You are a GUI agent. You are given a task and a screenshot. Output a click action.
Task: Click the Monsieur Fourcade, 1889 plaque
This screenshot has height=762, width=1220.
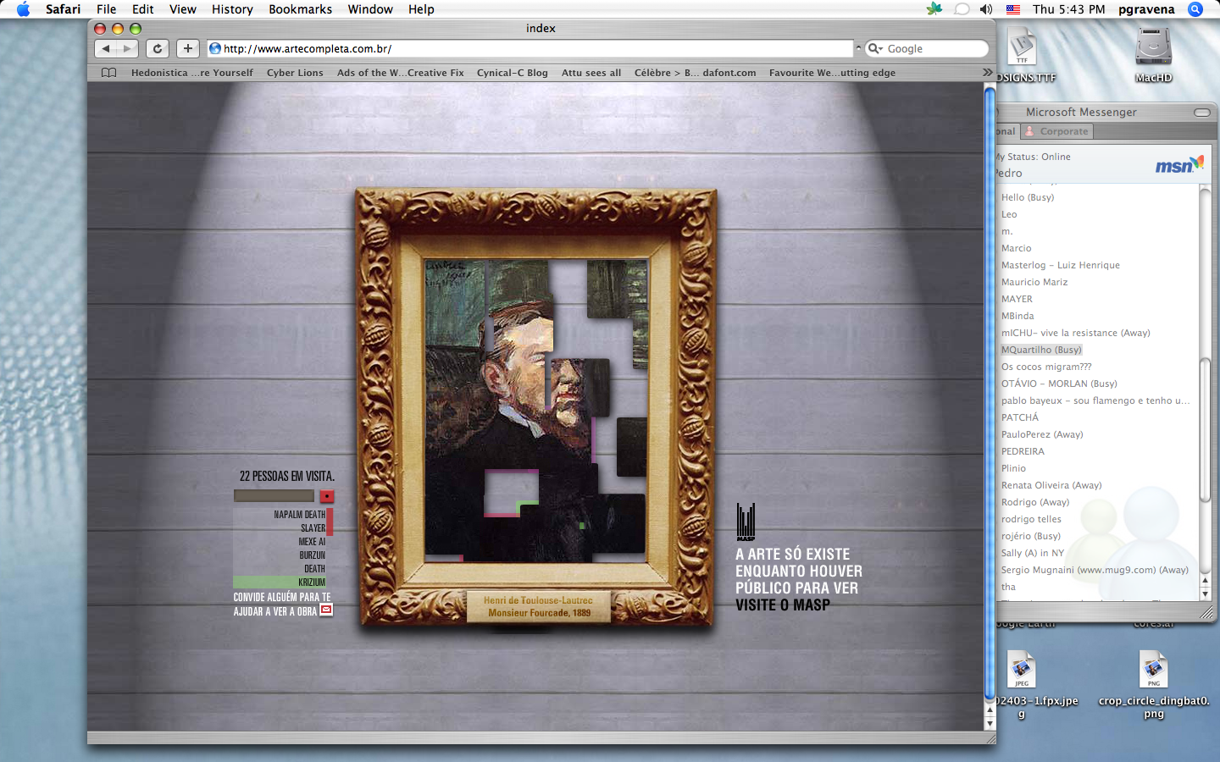pyautogui.click(x=539, y=606)
